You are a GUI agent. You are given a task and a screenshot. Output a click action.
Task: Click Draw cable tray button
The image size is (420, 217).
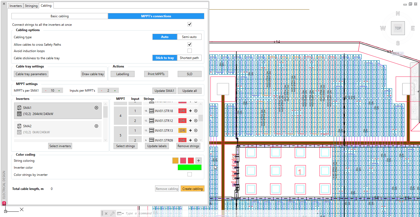tap(93, 74)
